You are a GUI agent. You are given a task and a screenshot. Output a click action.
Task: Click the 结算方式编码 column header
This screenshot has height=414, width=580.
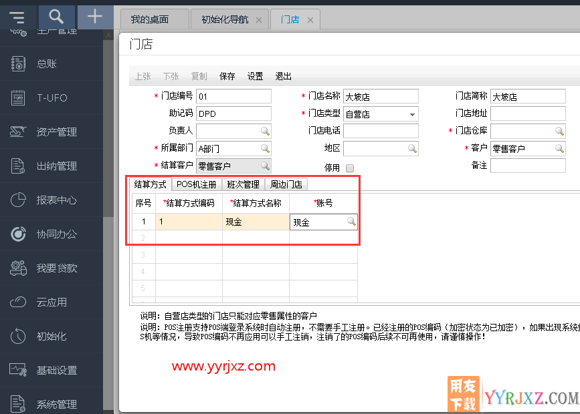(189, 203)
